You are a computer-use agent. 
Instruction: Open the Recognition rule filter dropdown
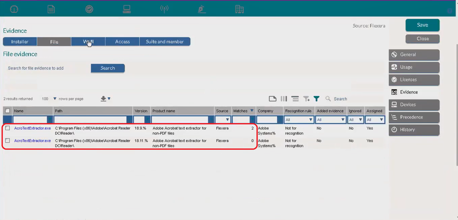tap(299, 120)
